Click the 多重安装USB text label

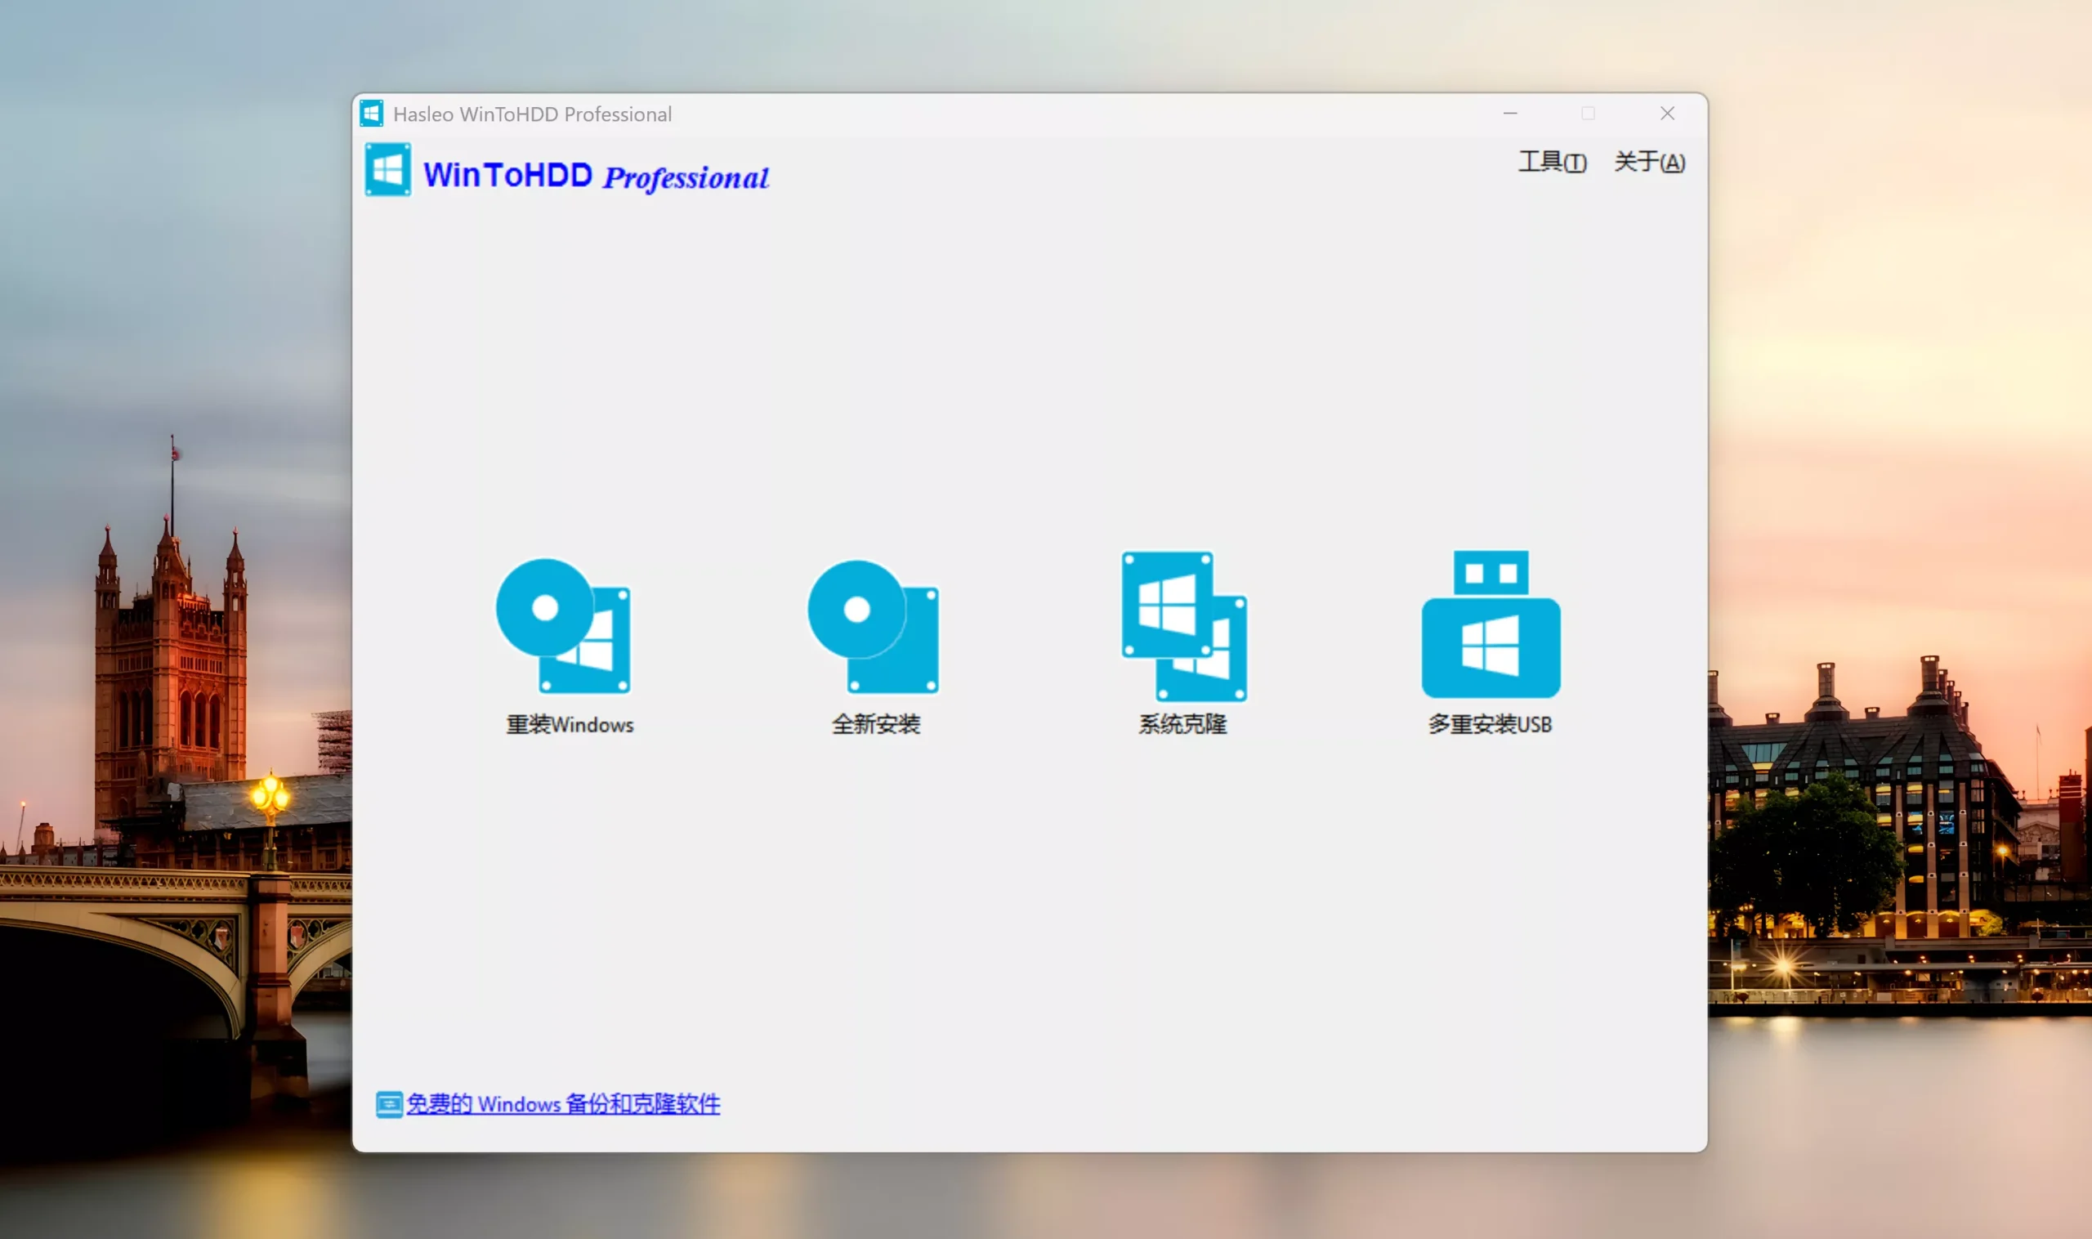(1490, 725)
